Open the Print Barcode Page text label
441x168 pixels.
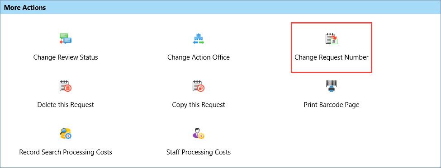point(331,105)
